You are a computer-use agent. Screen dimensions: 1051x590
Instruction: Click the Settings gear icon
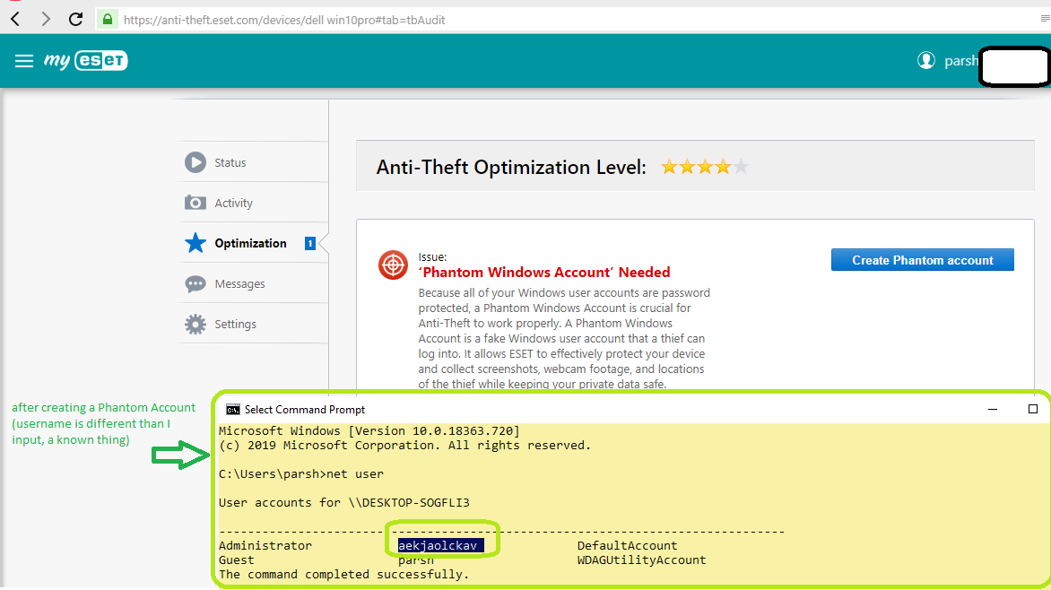point(195,324)
